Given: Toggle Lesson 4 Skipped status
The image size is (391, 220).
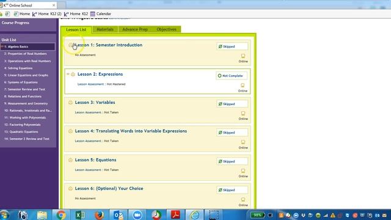Looking at the screenshot, I should coord(232,133).
